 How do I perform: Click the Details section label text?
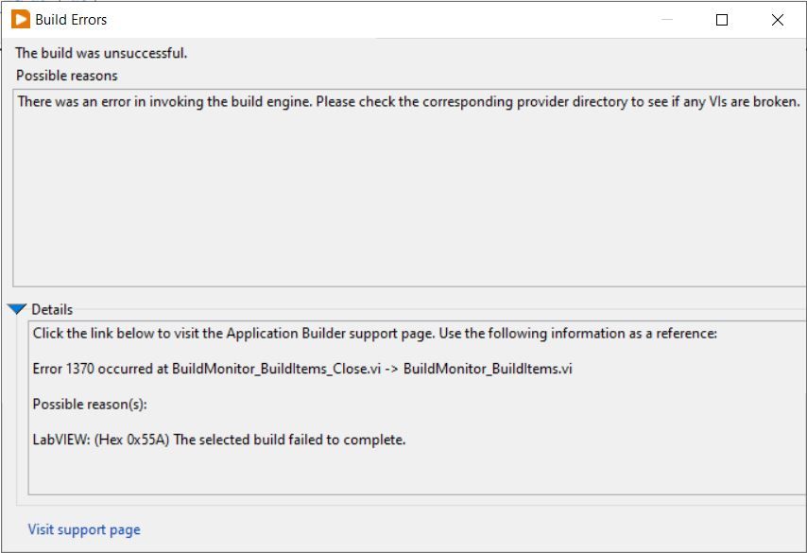pyautogui.click(x=54, y=309)
